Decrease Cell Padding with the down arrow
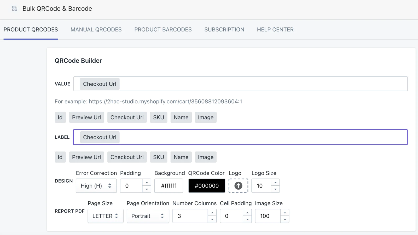Screen dimensions: 418x235 point(247,219)
